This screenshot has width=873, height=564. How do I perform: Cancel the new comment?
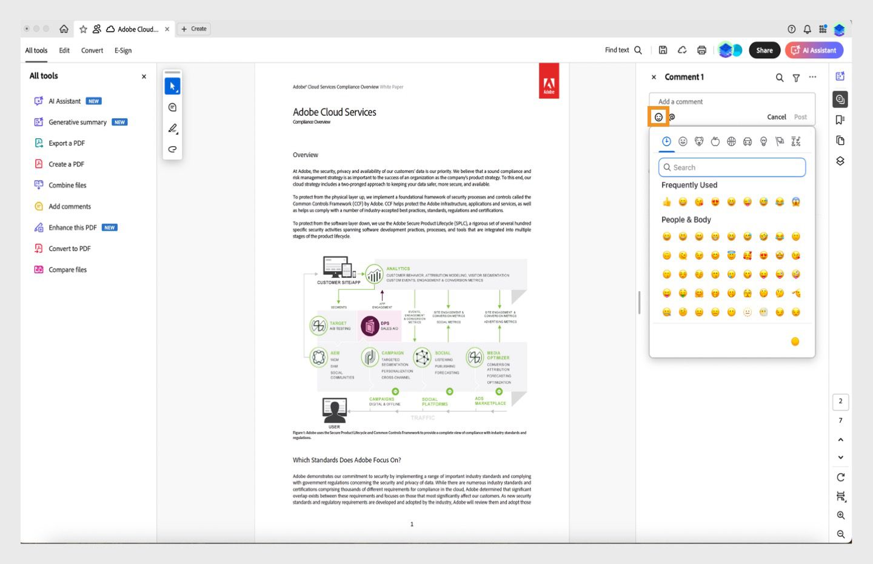tap(776, 117)
